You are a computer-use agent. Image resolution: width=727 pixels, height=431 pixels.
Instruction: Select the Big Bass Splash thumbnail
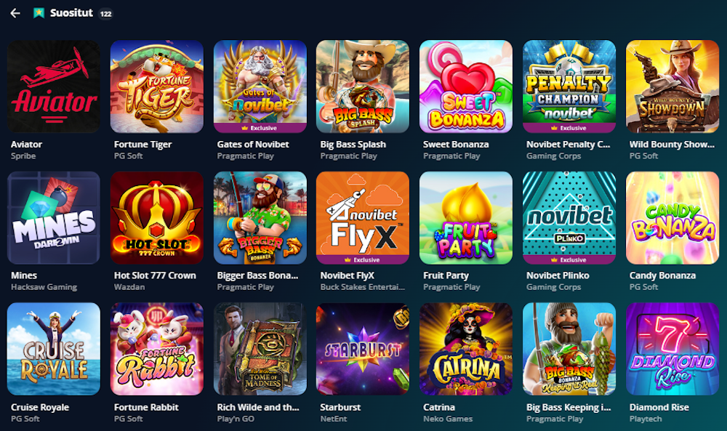[363, 86]
